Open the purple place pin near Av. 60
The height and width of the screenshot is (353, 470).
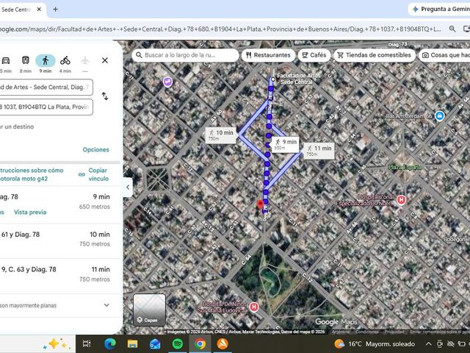167,82
